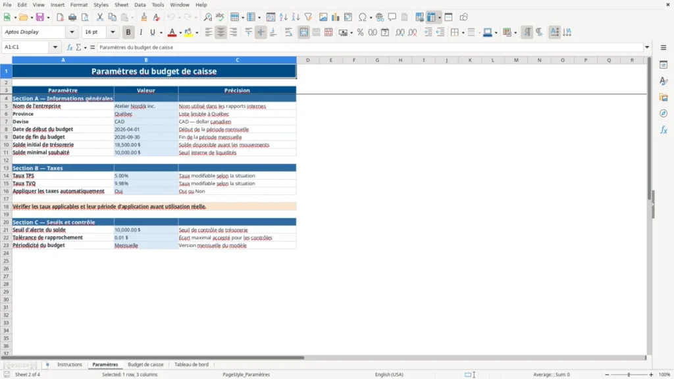The image size is (674, 379).
Task: Expand the formula bar arrow
Action: pos(647,47)
